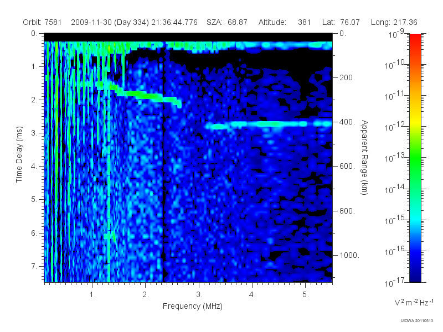
Task: Click the Long: 217.36 value
Action: (394, 22)
